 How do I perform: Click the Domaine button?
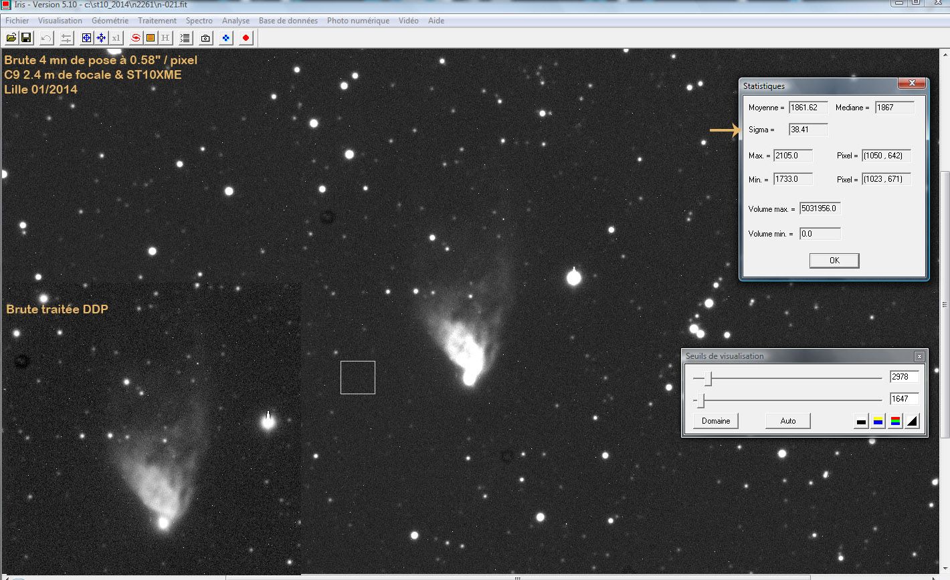point(716,421)
